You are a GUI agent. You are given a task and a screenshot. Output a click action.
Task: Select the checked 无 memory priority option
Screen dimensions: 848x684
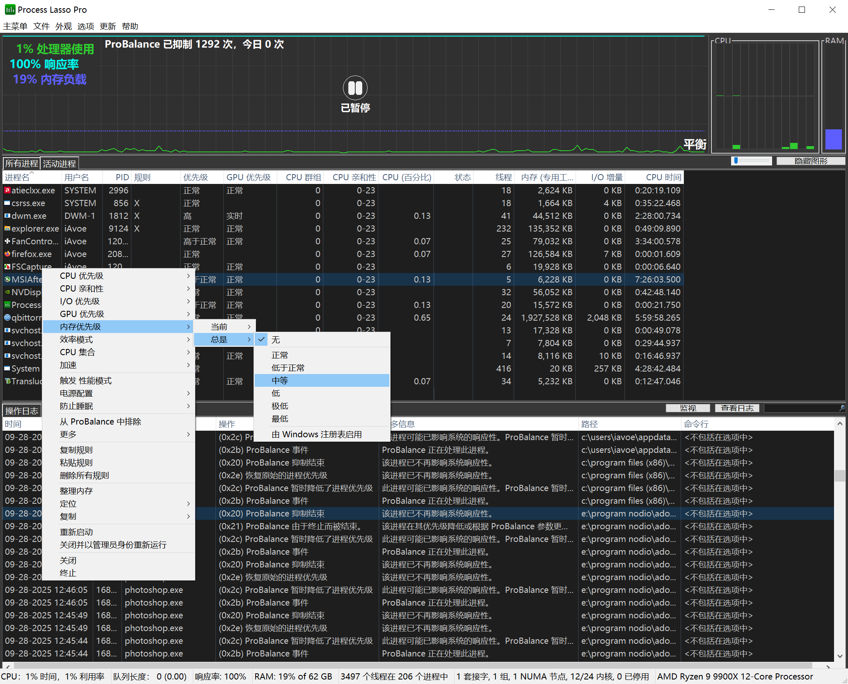click(x=276, y=340)
